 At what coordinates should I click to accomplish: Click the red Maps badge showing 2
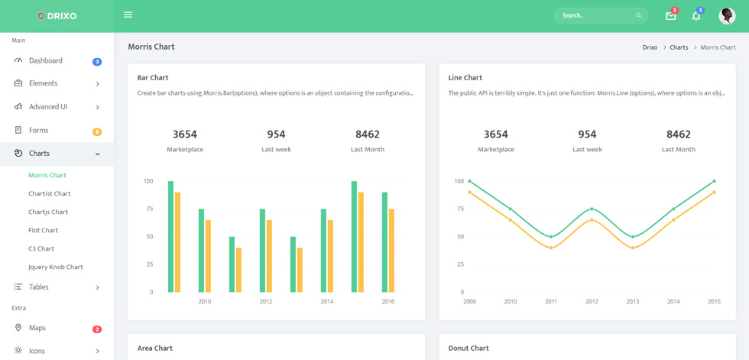click(97, 329)
